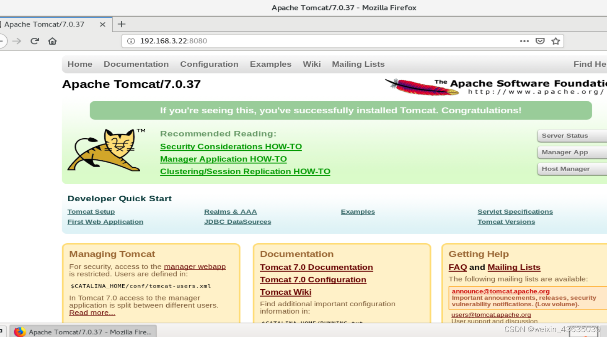Open Examples link under Developer Quick Start

(358, 212)
